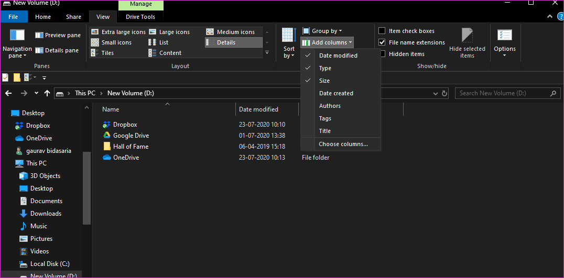Open the Navigation pane icon

click(17, 35)
